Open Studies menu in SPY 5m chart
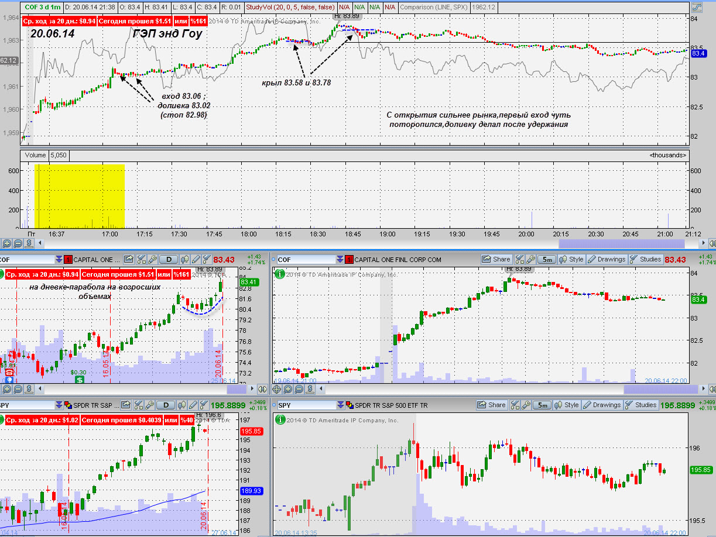This screenshot has height=537, width=716. [640, 405]
